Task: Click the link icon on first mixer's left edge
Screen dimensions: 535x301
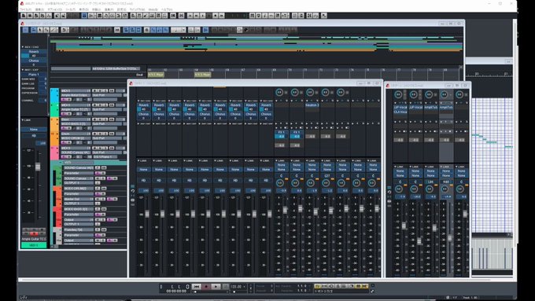Action: [133, 200]
